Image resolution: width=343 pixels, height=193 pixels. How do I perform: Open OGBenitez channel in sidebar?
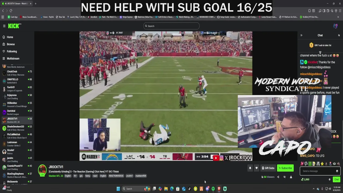[x=17, y=104]
